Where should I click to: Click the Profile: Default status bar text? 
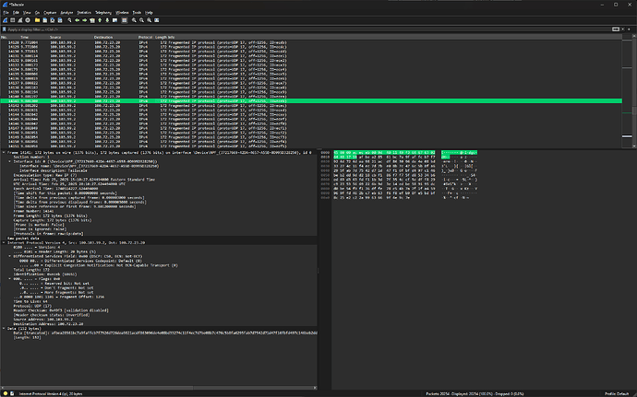coord(617,393)
